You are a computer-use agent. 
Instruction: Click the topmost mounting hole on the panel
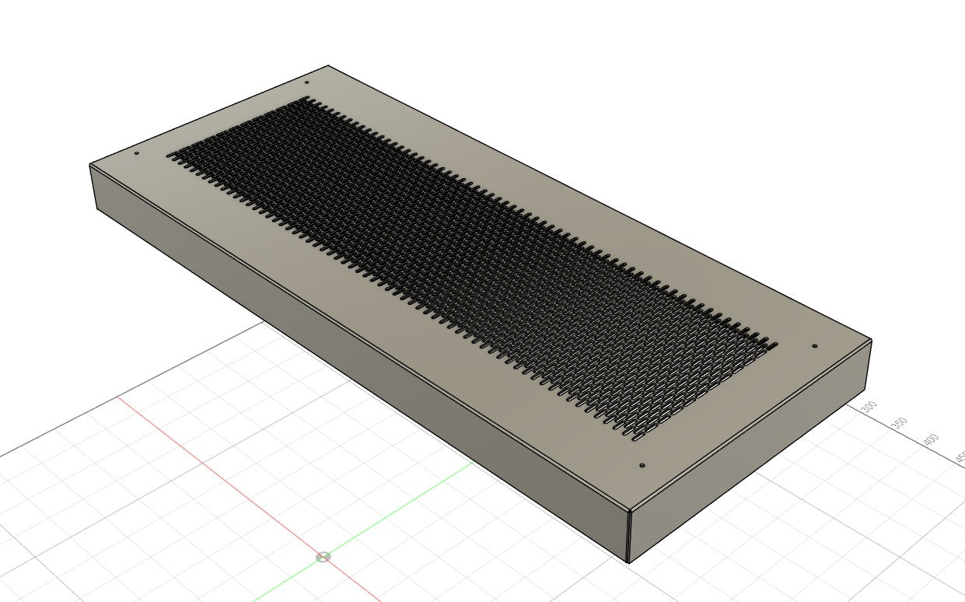(x=307, y=82)
